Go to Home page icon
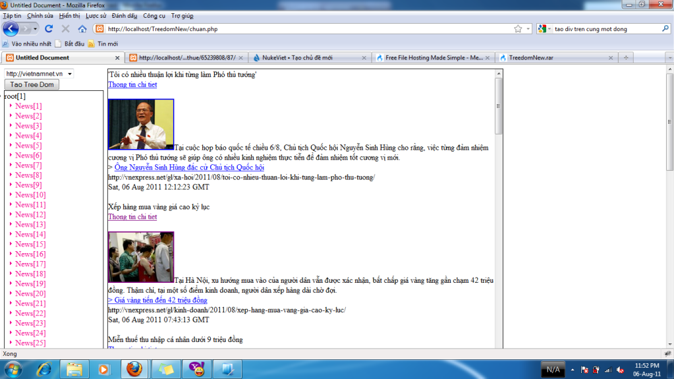 (x=82, y=29)
